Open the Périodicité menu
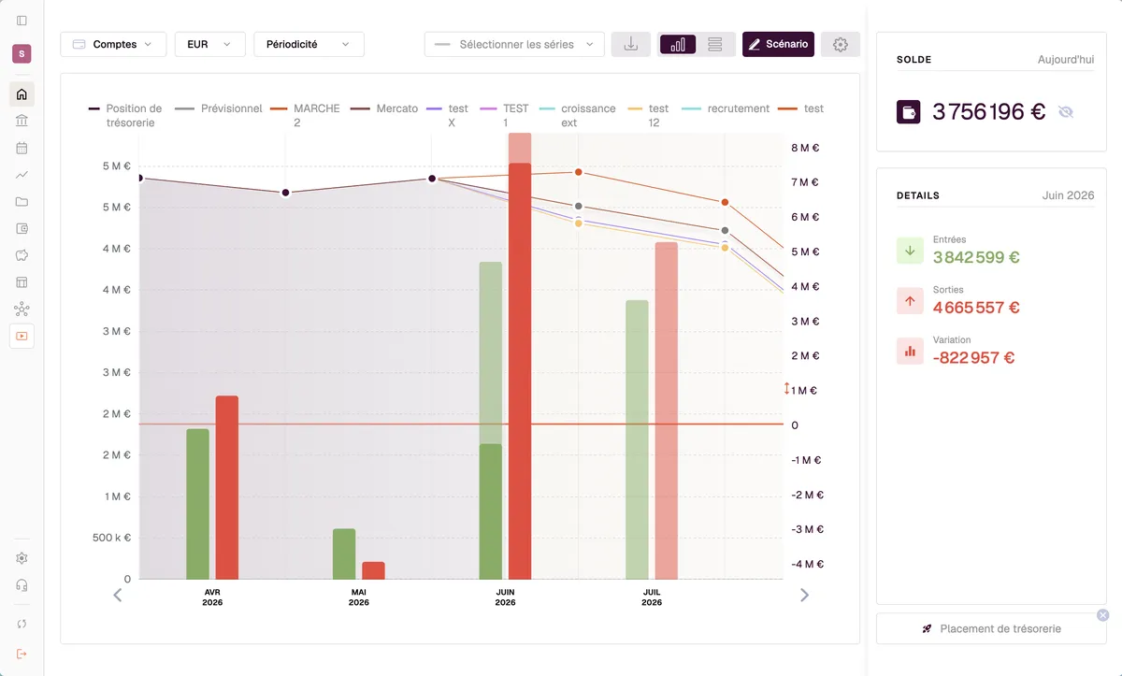1122x676 pixels. click(309, 44)
